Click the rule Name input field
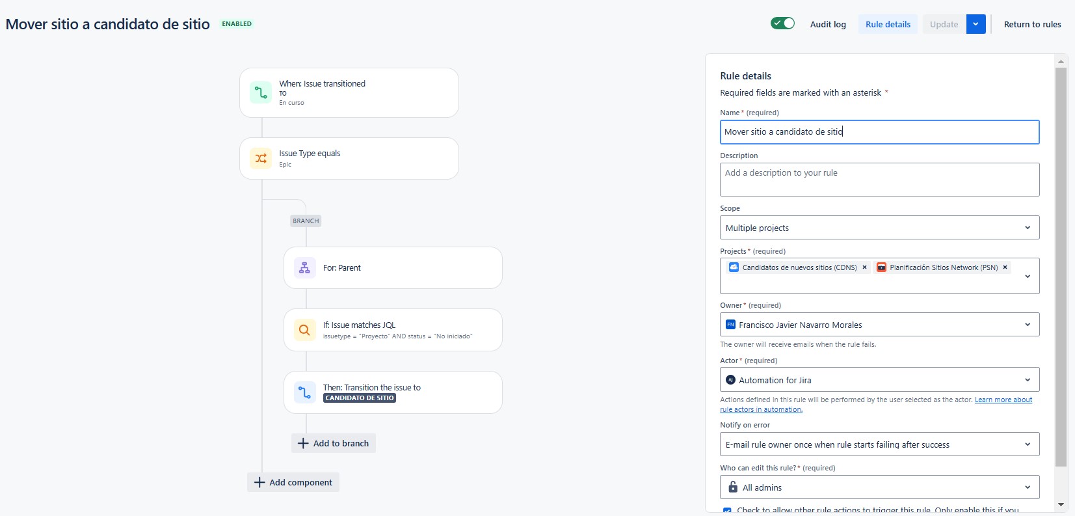The height and width of the screenshot is (516, 1075). [x=879, y=131]
